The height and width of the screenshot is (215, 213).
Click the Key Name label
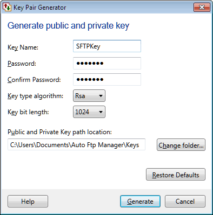tap(23, 47)
